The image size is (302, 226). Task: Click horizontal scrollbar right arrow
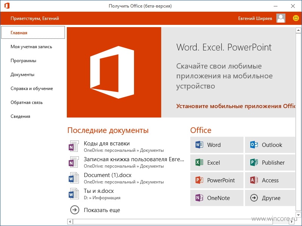coord(292,221)
